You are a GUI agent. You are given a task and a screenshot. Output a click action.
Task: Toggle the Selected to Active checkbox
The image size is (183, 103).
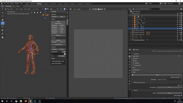[135, 82]
